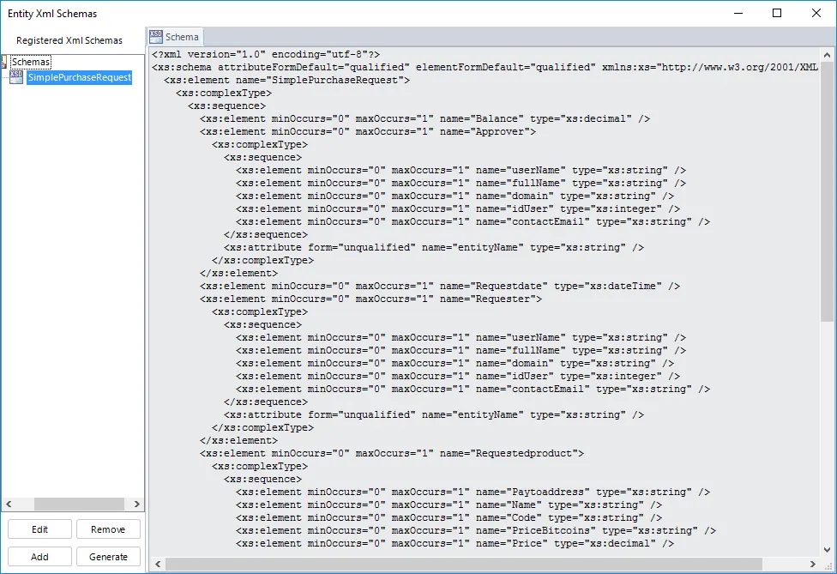
Task: Click the schema view scroll-right arrow
Action: point(812,564)
